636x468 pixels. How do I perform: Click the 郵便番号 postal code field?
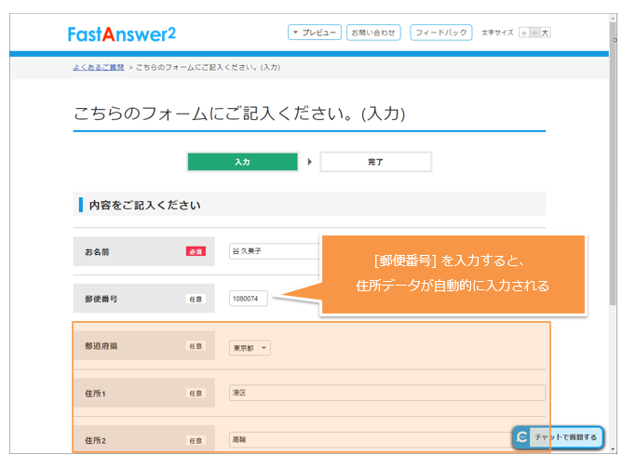249,299
